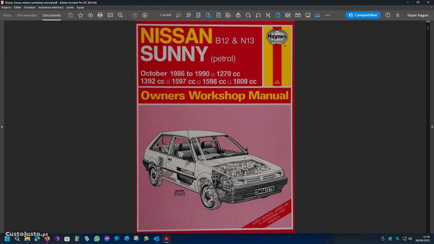
Task: Send file by email envelope icon
Action: click(110, 15)
